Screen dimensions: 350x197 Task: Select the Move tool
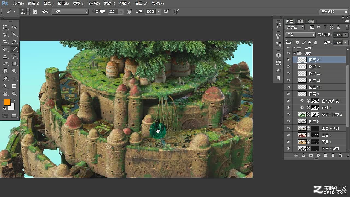14,27
